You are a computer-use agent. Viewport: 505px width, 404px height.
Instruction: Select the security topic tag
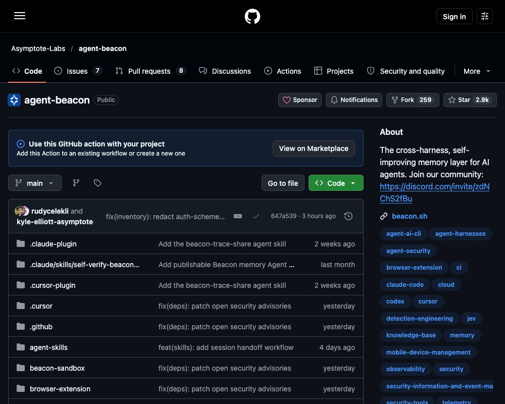click(x=451, y=369)
